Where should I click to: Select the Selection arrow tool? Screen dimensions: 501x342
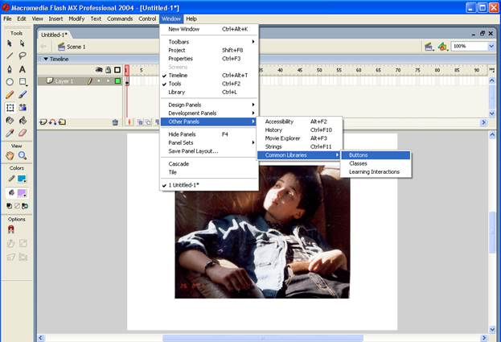(10, 43)
